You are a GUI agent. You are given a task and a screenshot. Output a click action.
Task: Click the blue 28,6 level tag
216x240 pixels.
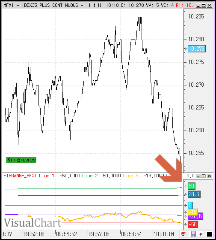pyautogui.click(x=194, y=194)
